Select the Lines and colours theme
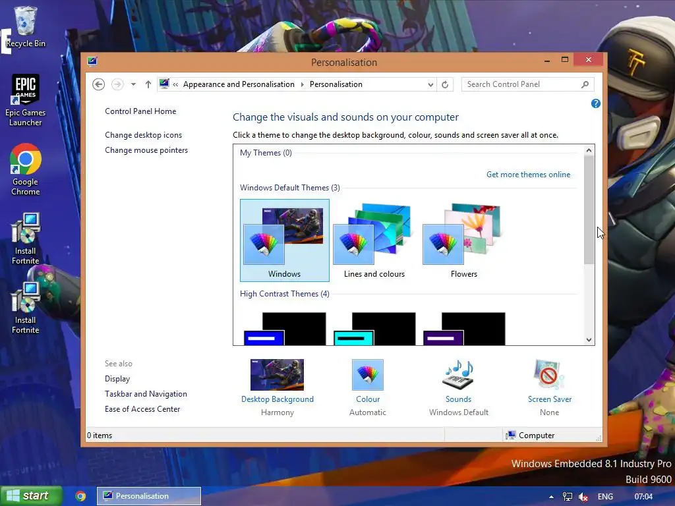The width and height of the screenshot is (675, 506). click(x=374, y=240)
